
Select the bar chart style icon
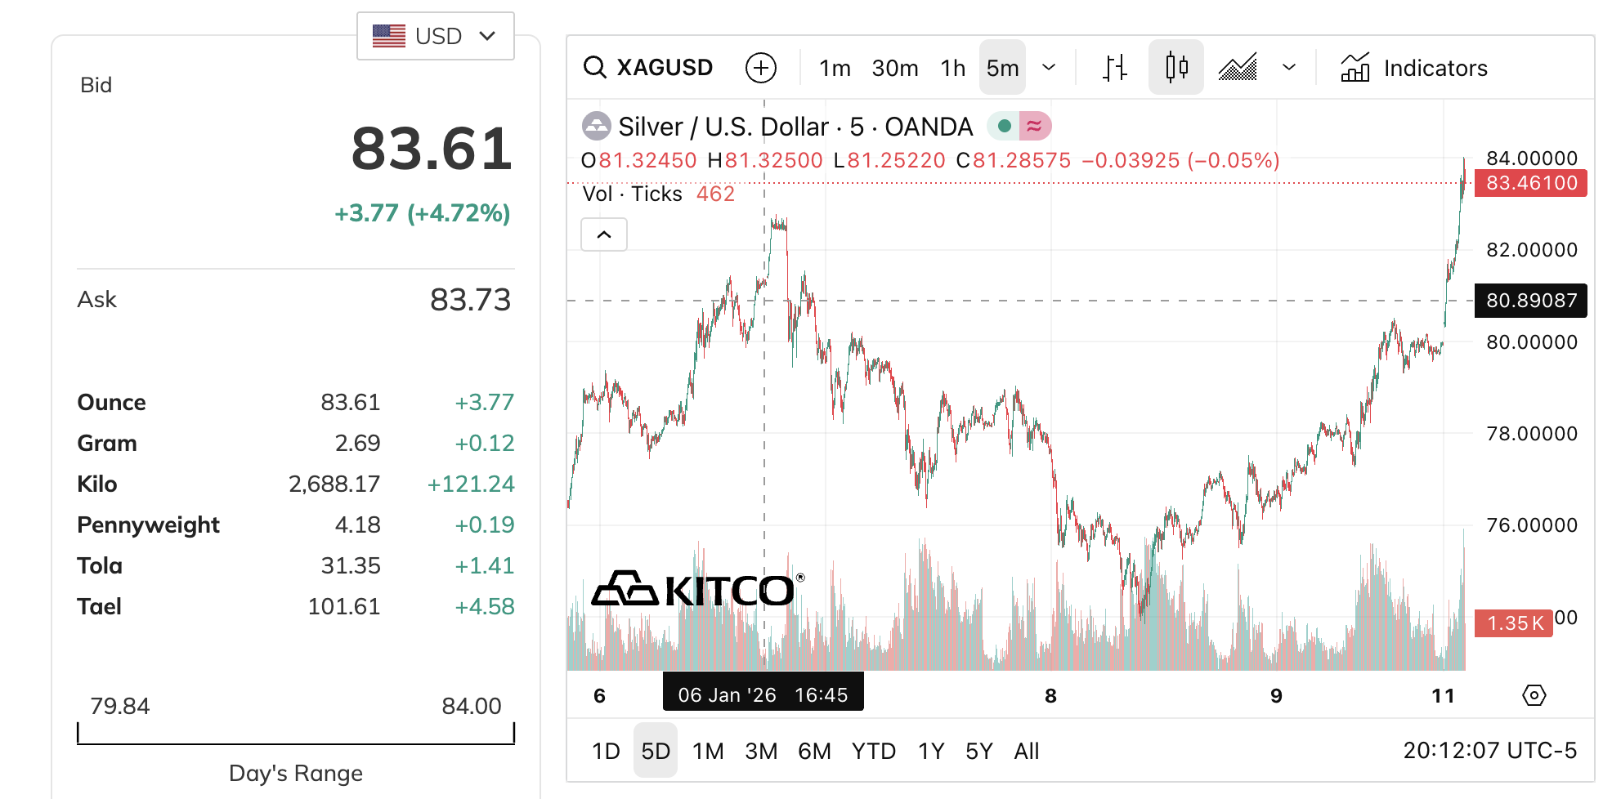[x=1114, y=68]
